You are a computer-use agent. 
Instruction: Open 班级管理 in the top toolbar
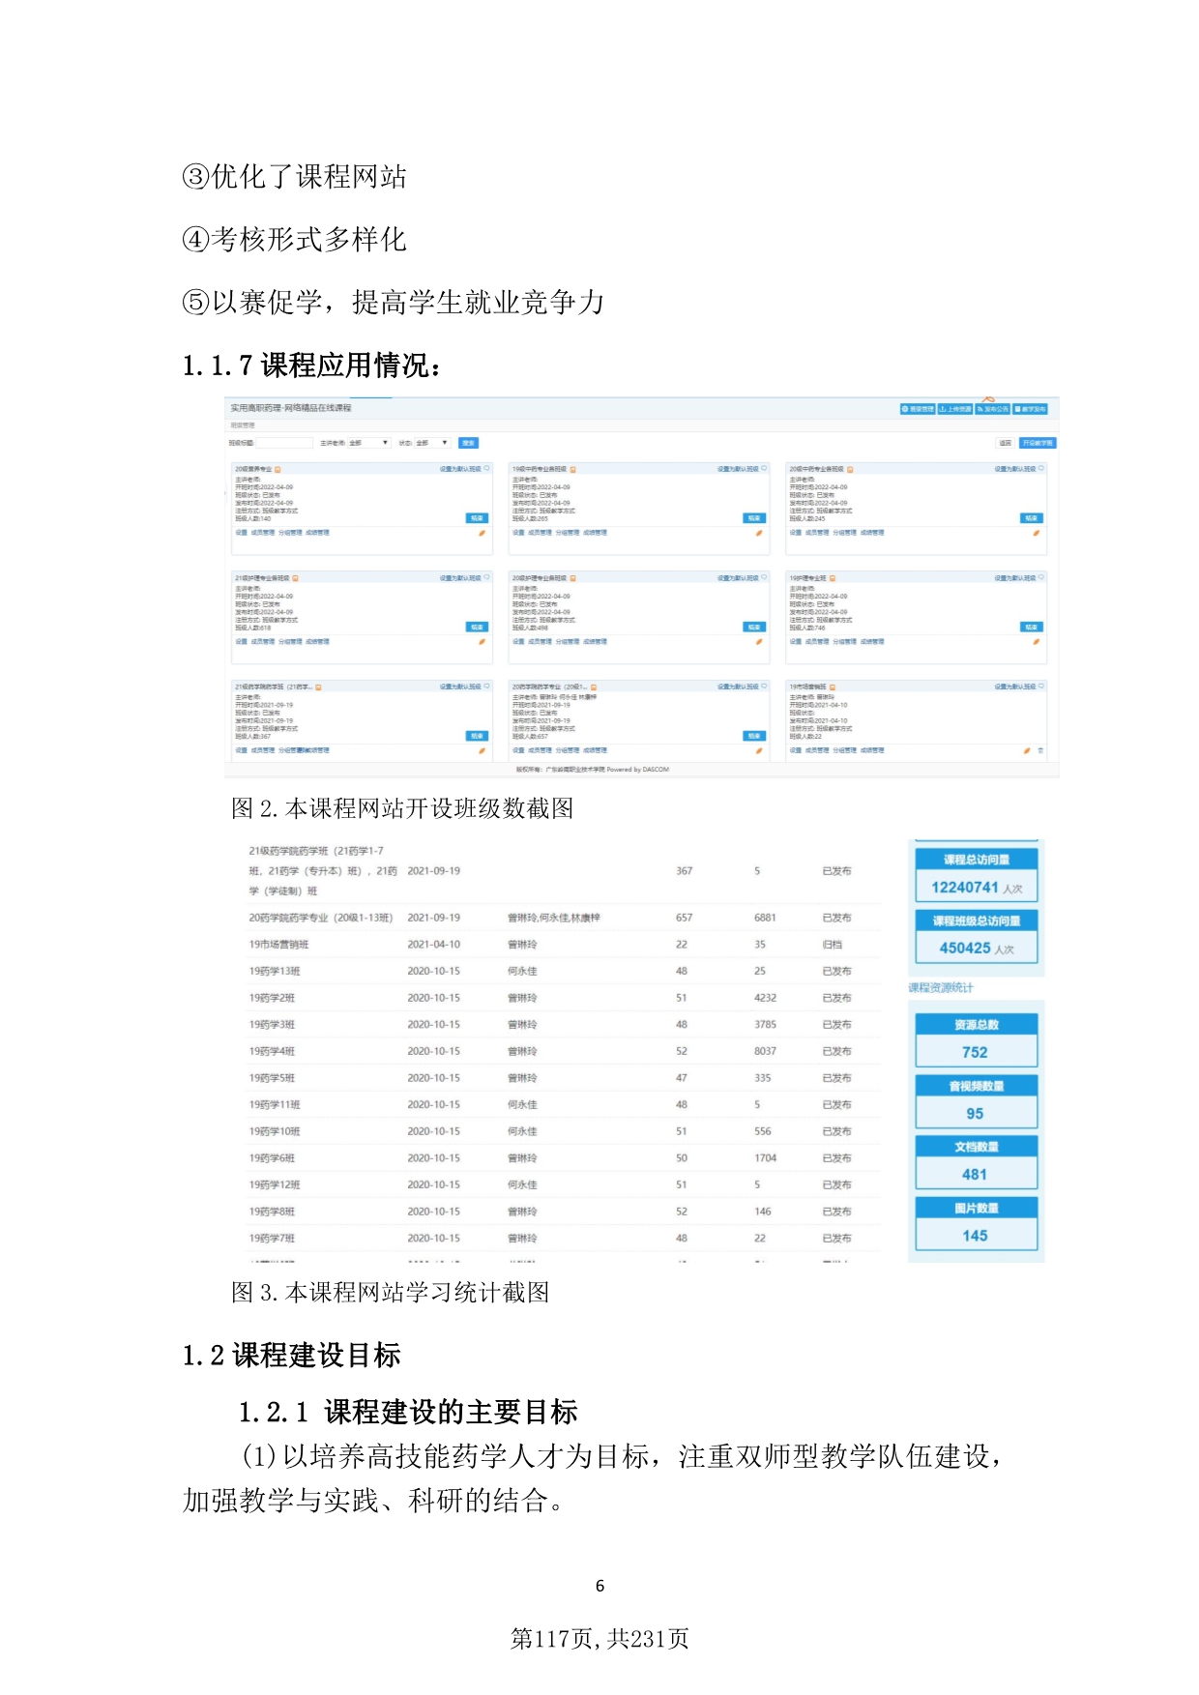917,409
